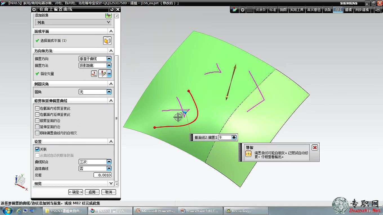Open the 资源条 tab
Screen dimensions: 383x215
260,10
